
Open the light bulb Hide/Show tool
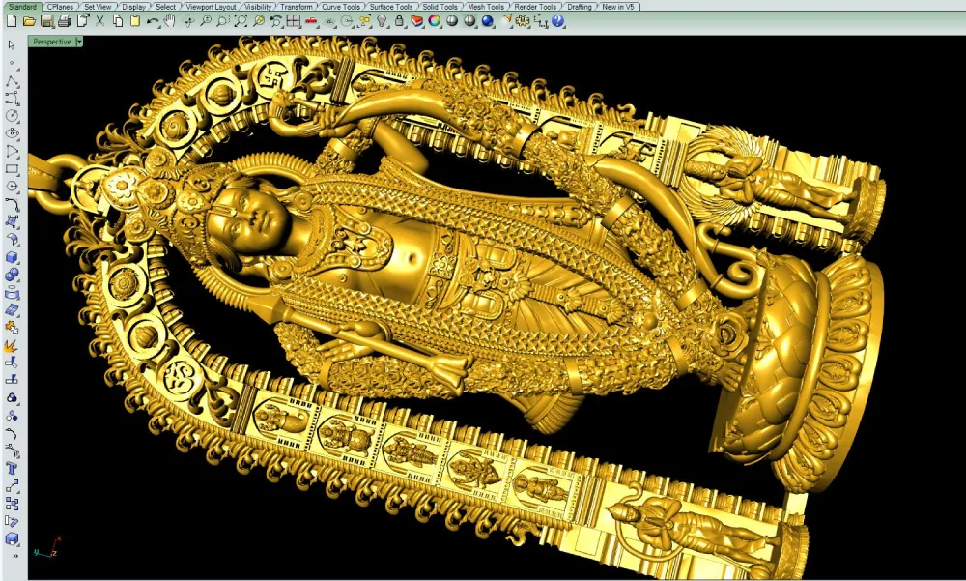(x=382, y=21)
